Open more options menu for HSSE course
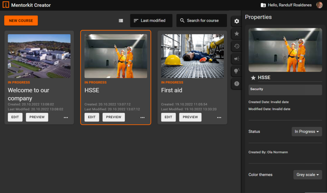This screenshot has width=327, height=193. pyautogui.click(x=142, y=117)
